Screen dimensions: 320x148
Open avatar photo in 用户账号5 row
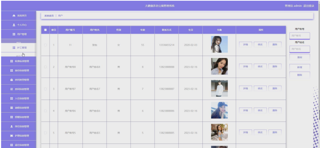pyautogui.click(x=219, y=132)
